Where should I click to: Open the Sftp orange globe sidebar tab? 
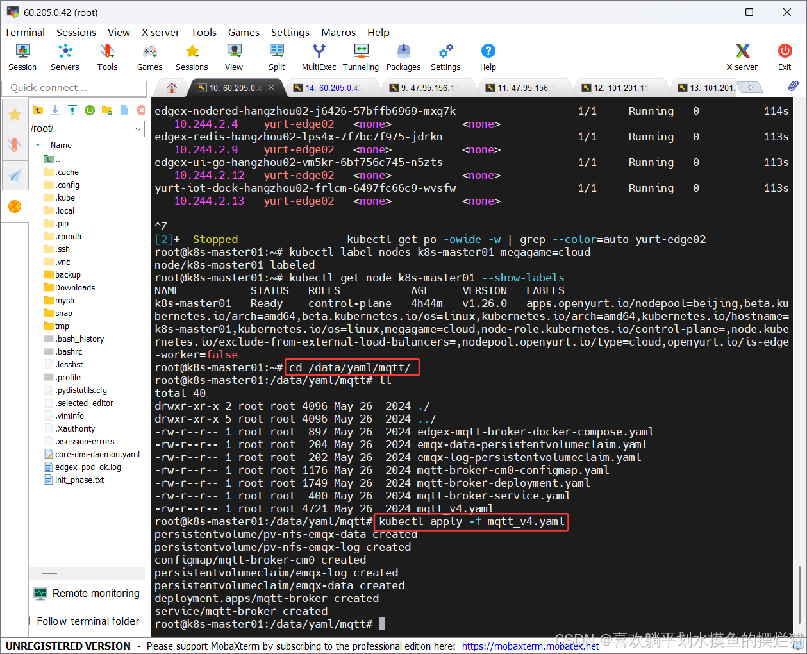[x=15, y=206]
